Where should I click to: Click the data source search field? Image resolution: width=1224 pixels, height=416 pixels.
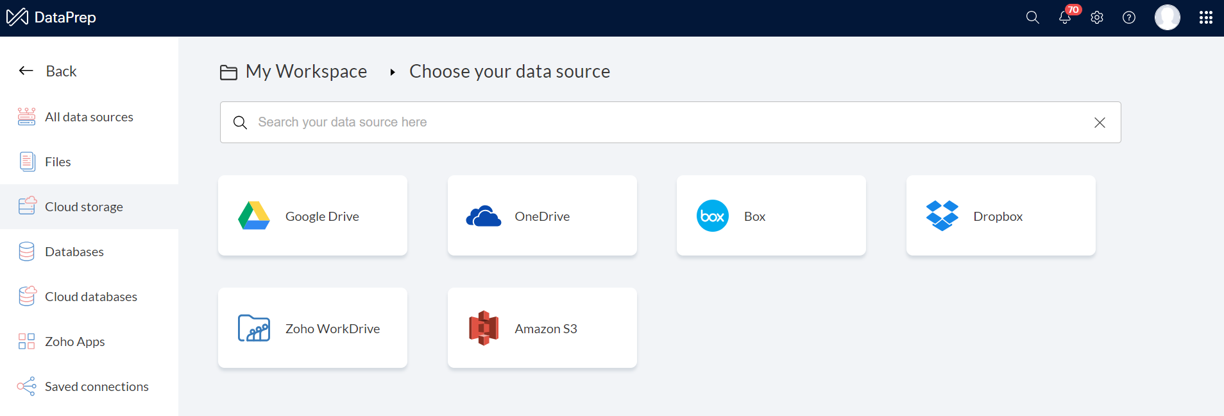tap(667, 123)
